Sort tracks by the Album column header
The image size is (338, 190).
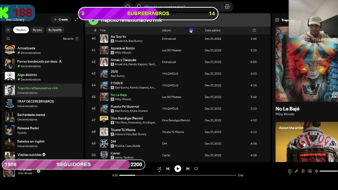coord(166,30)
